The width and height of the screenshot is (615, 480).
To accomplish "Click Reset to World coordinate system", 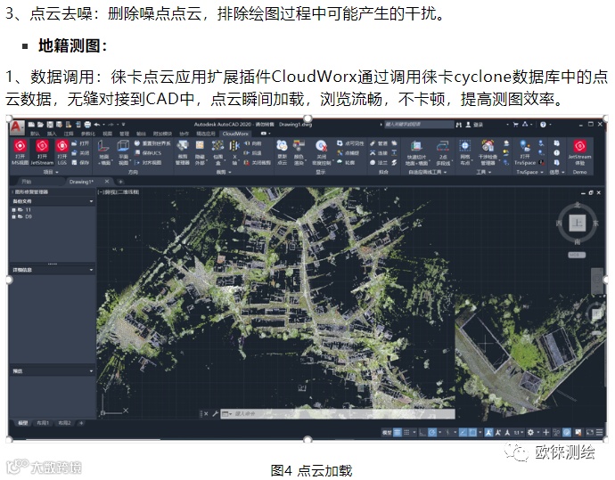I will click(x=152, y=143).
